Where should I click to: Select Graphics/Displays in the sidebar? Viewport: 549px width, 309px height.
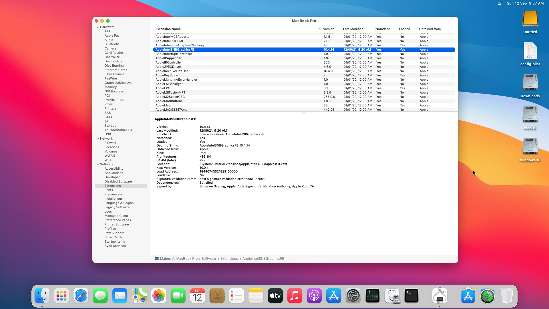(118, 83)
